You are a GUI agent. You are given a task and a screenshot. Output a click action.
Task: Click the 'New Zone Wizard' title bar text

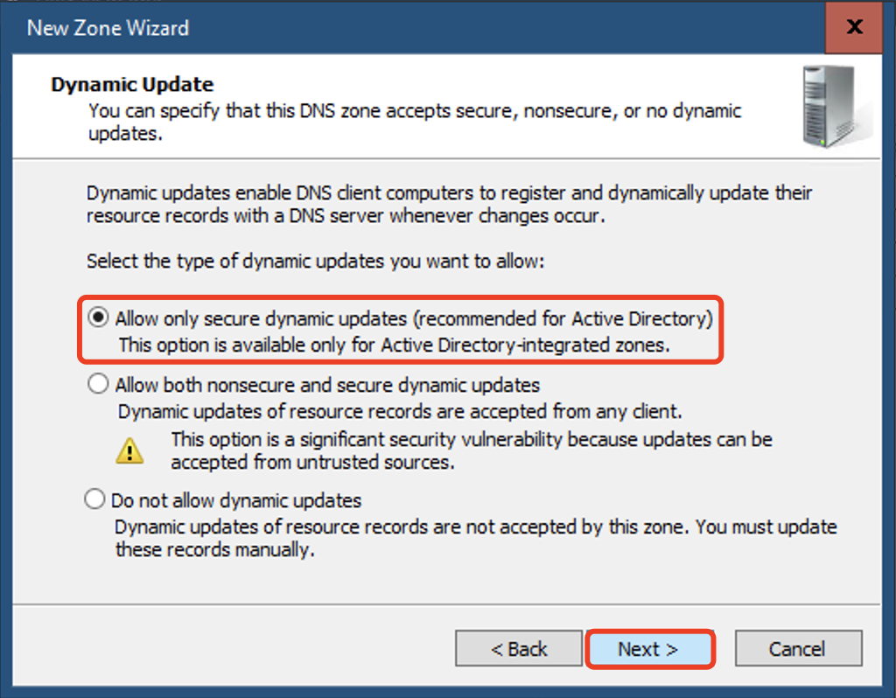[x=108, y=28]
